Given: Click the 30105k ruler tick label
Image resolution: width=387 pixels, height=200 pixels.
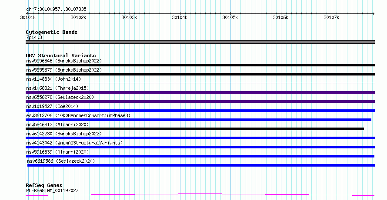Looking at the screenshot, I should [x=230, y=17].
